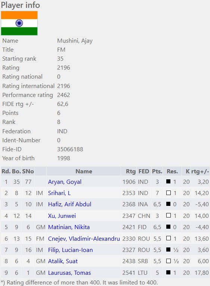Open Atalik, Suat player link
The width and height of the screenshot is (210, 286).
pyautogui.click(x=63, y=261)
